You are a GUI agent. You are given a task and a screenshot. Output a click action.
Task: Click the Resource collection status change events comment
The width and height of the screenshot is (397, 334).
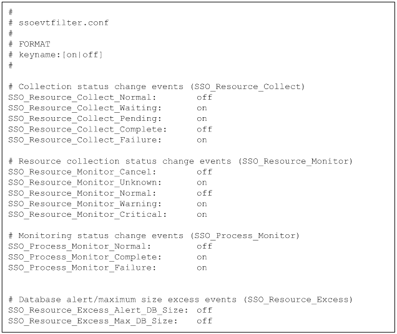click(x=180, y=161)
